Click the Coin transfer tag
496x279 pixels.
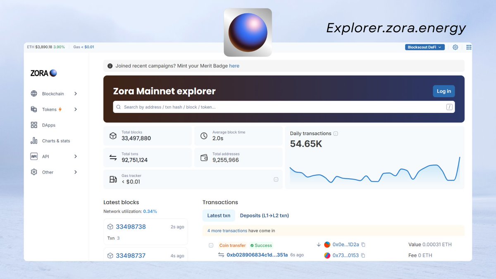tap(232, 246)
